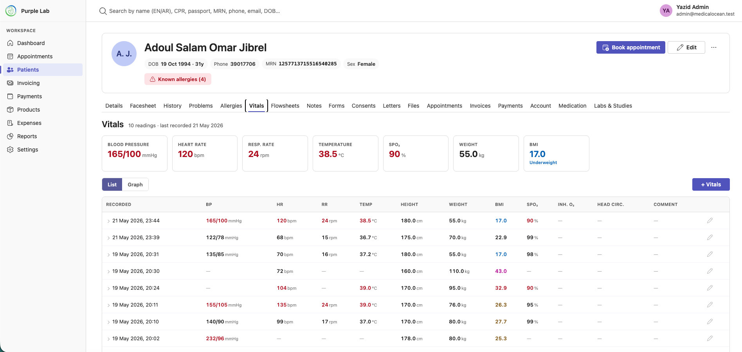Open the Medication tab
Screen dimensions: 742x352
coord(573,106)
